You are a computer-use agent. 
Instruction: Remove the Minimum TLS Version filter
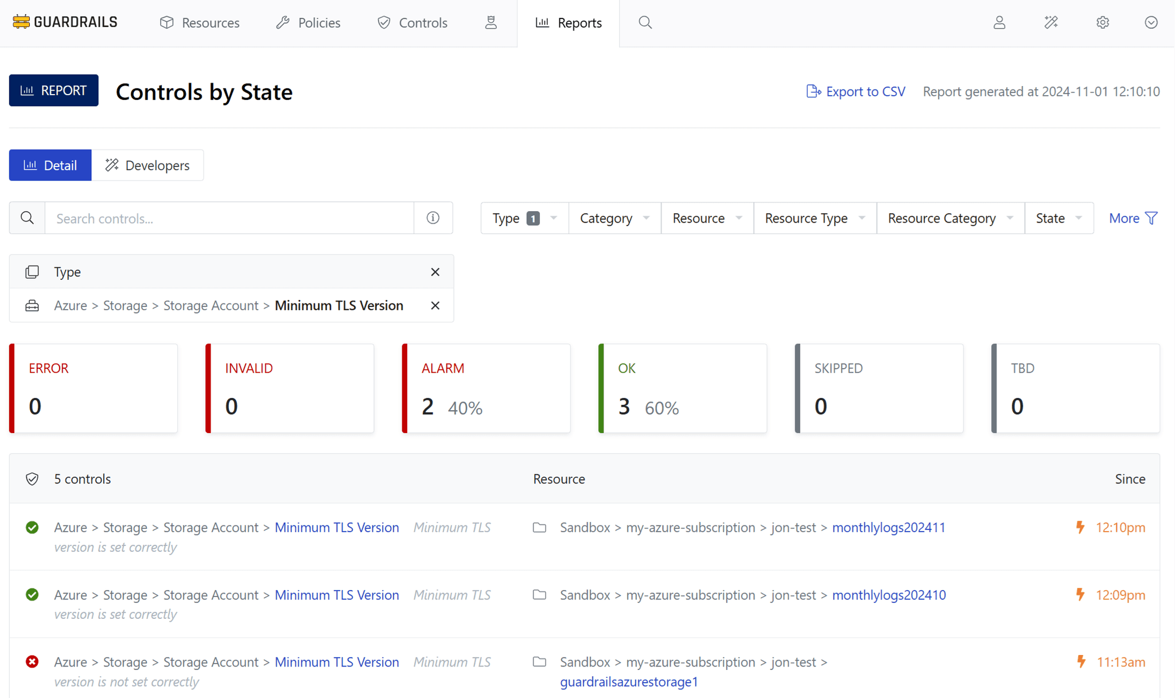[435, 306]
